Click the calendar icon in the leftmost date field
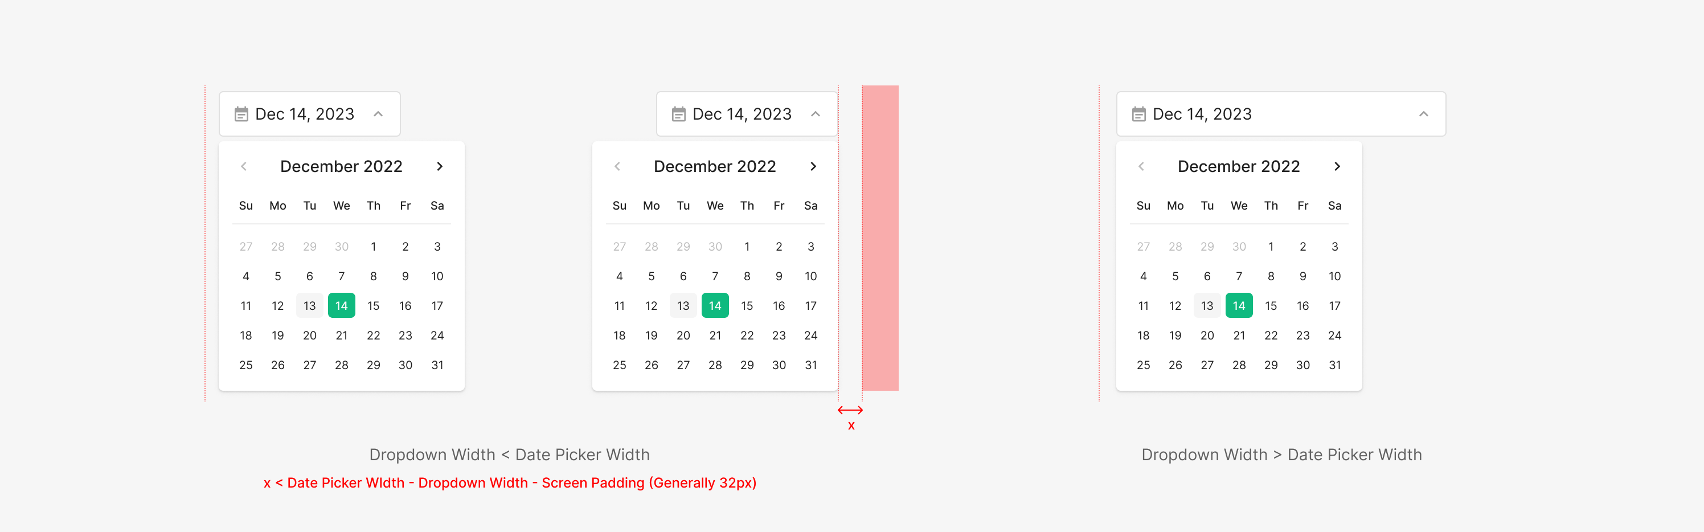The image size is (1704, 532). [x=241, y=114]
